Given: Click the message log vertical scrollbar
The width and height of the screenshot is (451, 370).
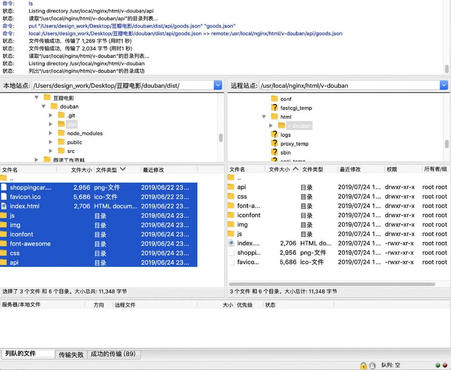Looking at the screenshot, I should (x=447, y=69).
